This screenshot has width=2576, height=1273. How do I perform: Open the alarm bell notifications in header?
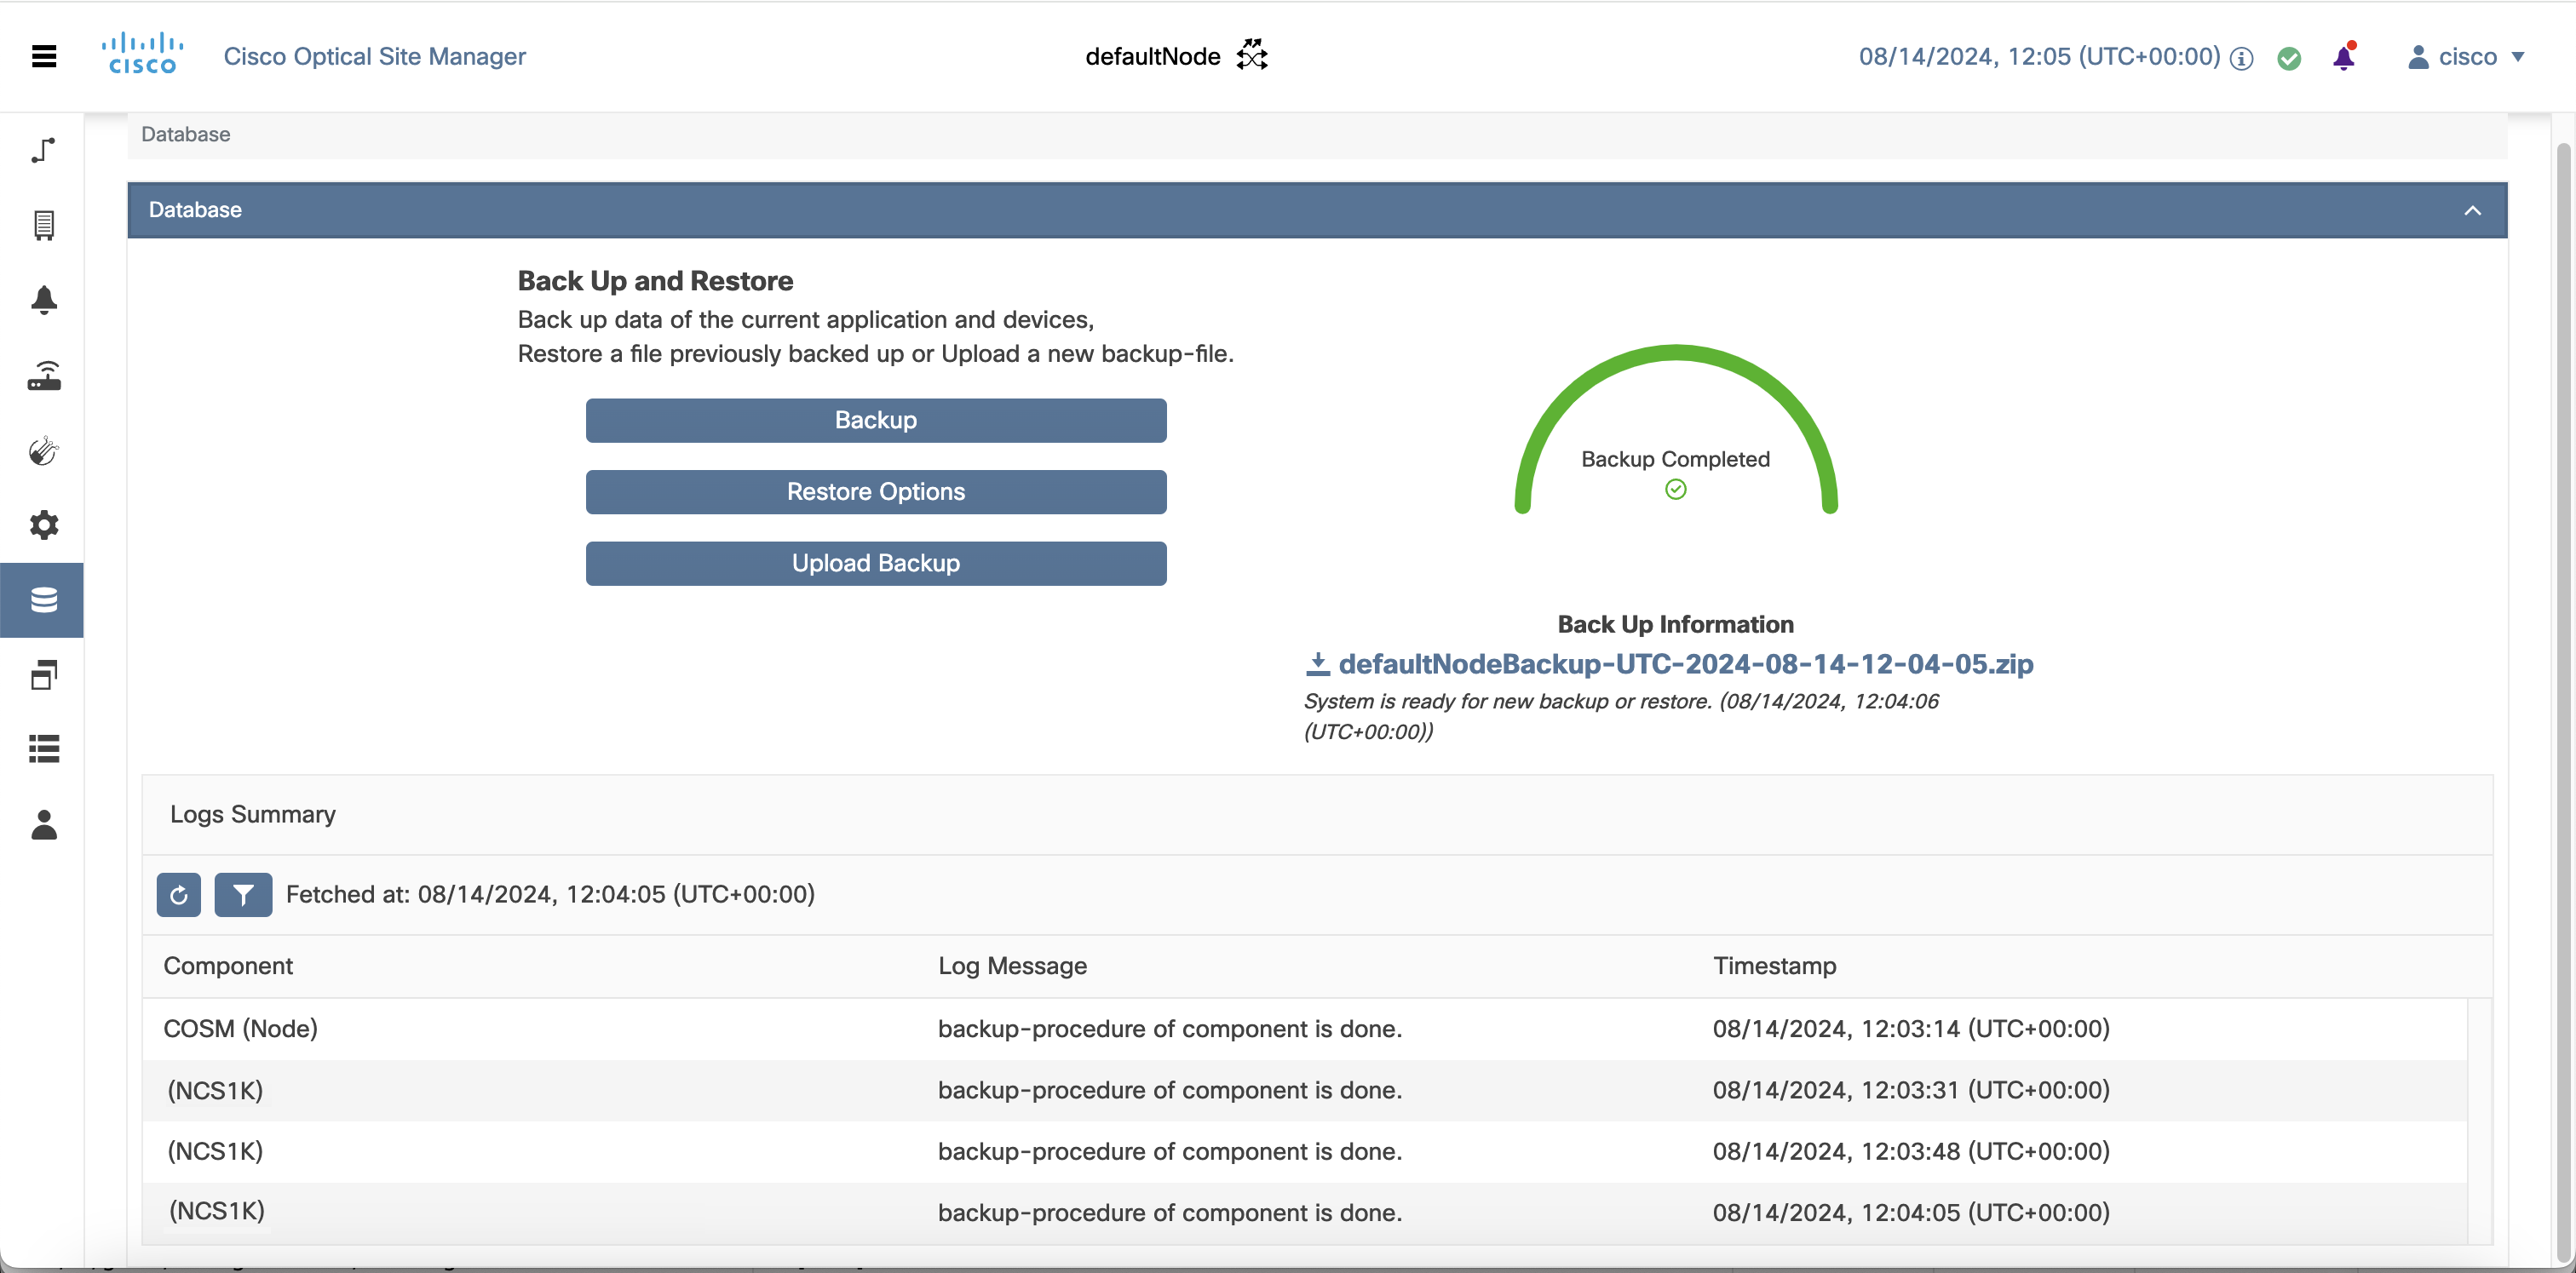(2344, 56)
